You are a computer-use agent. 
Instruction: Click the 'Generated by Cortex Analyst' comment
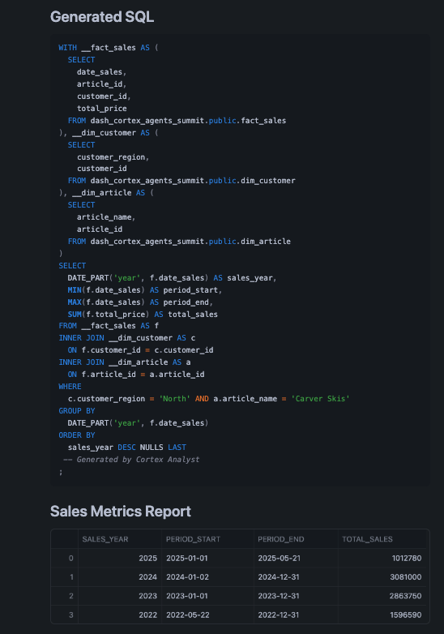coord(131,460)
